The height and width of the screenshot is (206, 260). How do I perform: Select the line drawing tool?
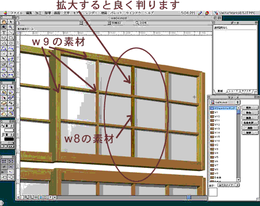(10, 32)
